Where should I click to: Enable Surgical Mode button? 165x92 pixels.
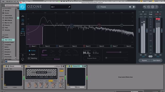(x=92, y=58)
